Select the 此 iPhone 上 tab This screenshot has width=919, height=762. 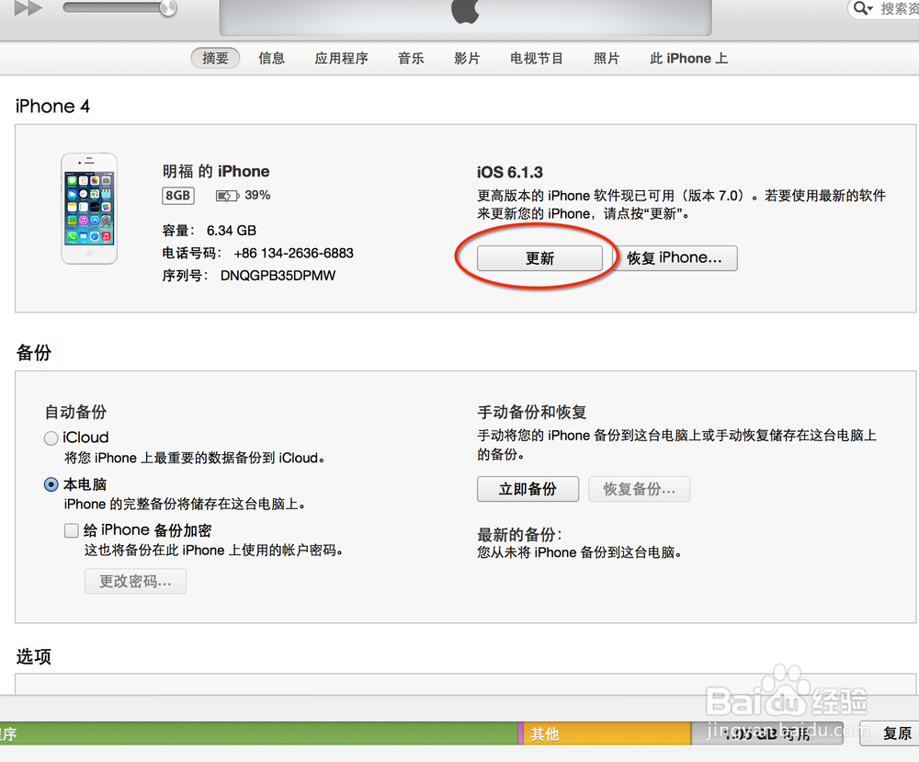(688, 58)
